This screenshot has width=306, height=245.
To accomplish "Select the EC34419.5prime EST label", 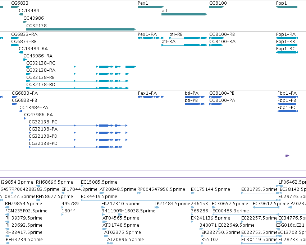I will [99, 197].
